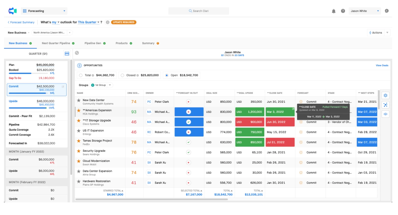Unstar the Americas Expansion opportunity
Image resolution: width=398 pixels, height=215 pixels.
click(79, 111)
